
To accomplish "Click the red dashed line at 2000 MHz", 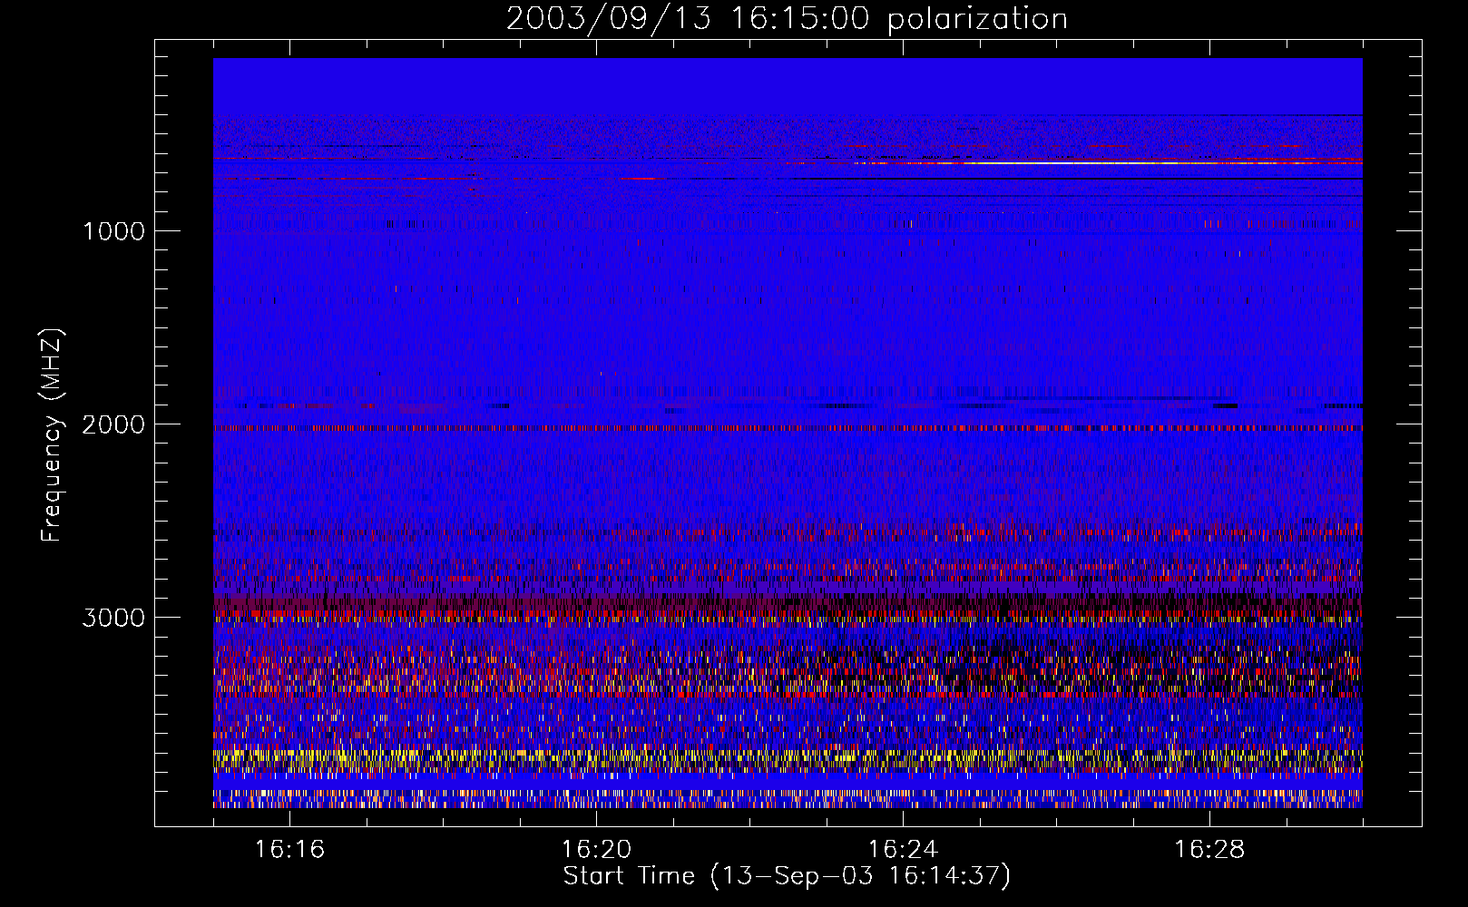I will (788, 428).
